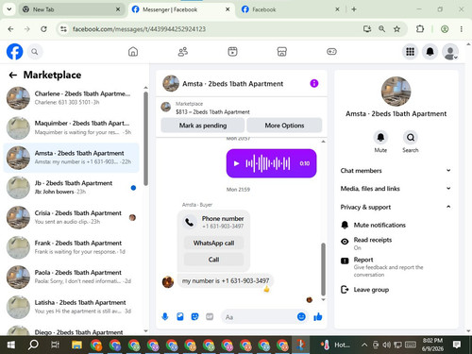Open the Video (Watch) navigation icon
The height and width of the screenshot is (354, 472).
(x=232, y=52)
